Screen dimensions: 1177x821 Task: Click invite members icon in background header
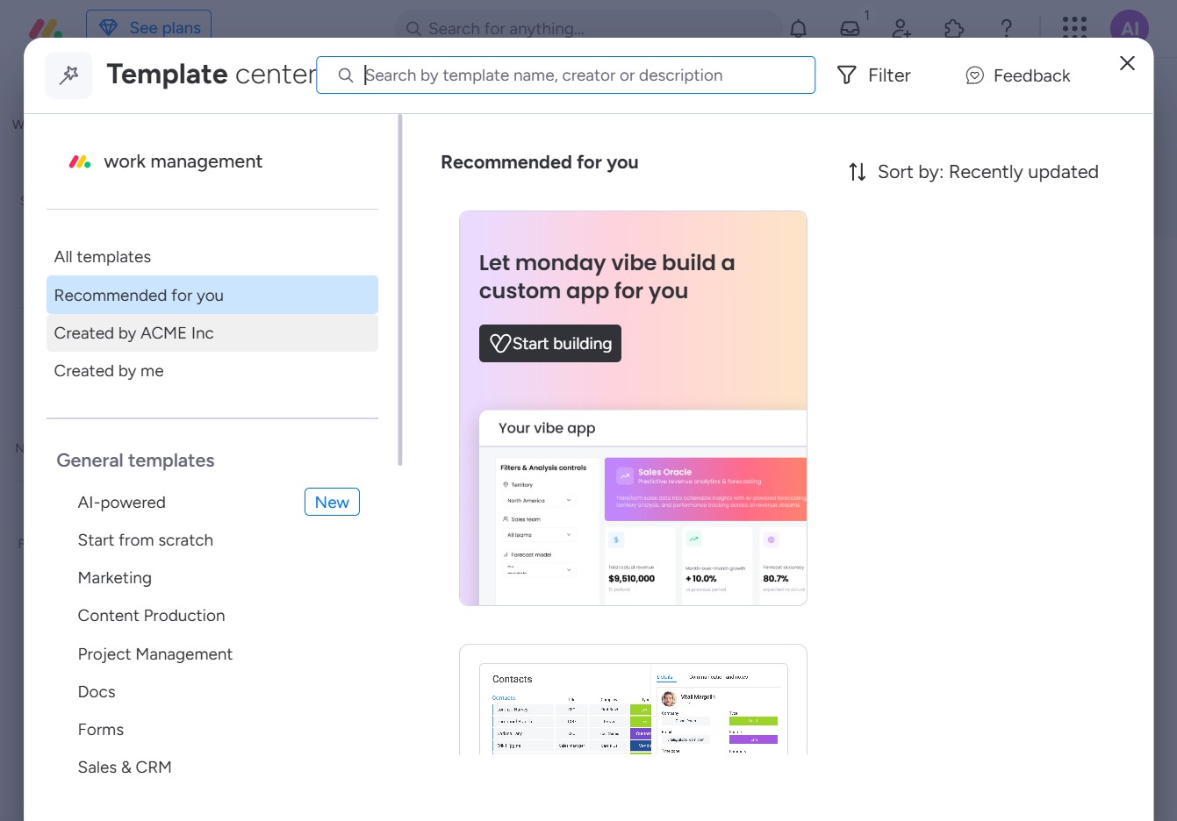pyautogui.click(x=901, y=28)
